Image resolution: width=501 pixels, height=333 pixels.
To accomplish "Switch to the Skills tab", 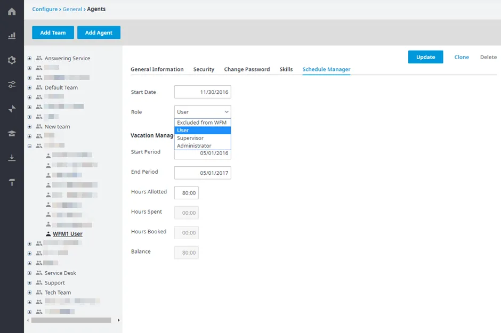I will pos(286,69).
